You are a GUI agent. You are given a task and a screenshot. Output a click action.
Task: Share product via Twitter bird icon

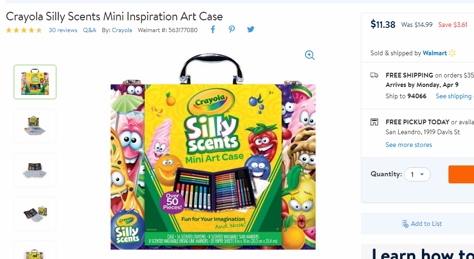[x=250, y=29]
